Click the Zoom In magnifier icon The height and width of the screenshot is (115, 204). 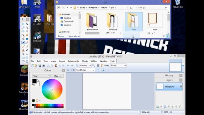(x=93, y=65)
